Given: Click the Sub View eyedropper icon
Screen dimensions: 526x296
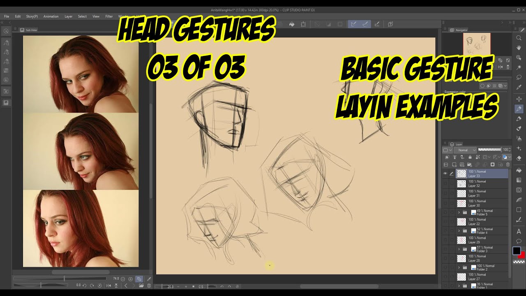Looking at the screenshot, I should (149, 279).
